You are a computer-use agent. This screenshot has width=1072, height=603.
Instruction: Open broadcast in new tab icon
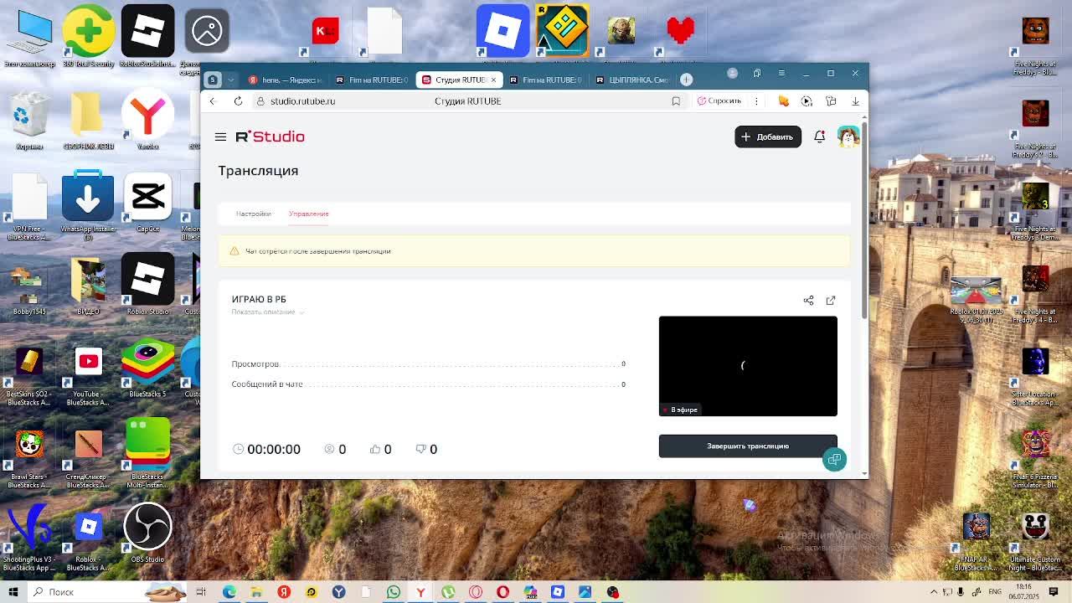pos(831,300)
